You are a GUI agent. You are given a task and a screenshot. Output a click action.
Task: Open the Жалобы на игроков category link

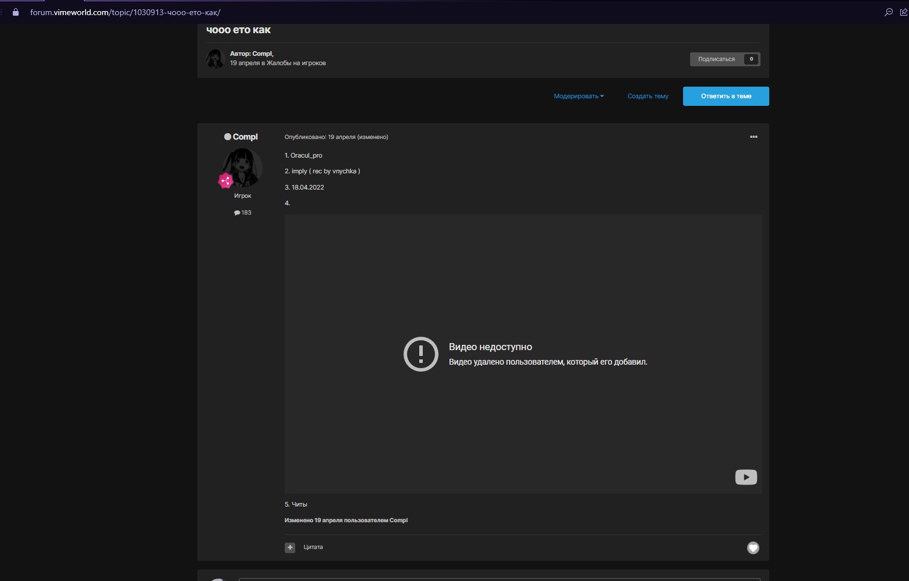click(296, 63)
